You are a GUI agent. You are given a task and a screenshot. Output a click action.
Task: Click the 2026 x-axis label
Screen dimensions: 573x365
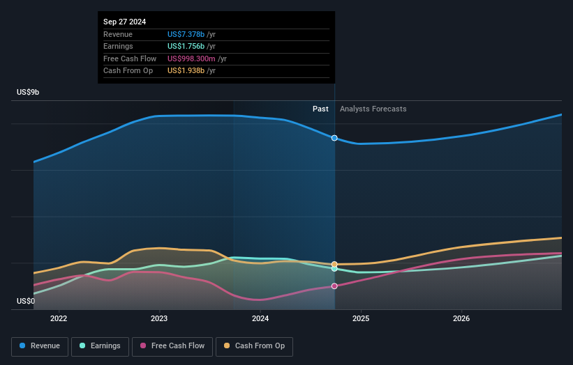coord(461,318)
